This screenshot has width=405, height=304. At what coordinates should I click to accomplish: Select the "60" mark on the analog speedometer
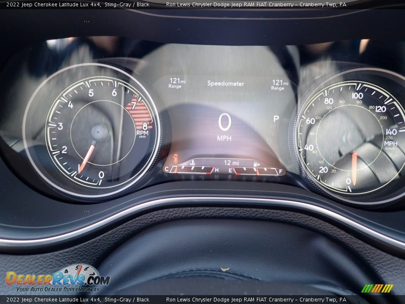point(310,121)
